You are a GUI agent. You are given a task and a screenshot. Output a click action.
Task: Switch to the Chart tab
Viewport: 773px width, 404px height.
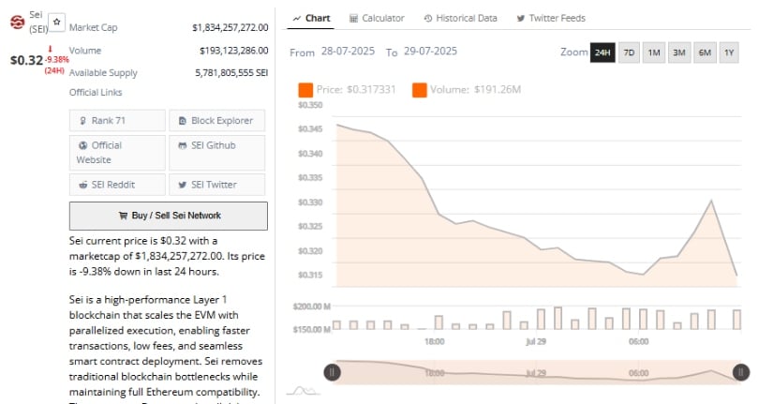tap(311, 18)
